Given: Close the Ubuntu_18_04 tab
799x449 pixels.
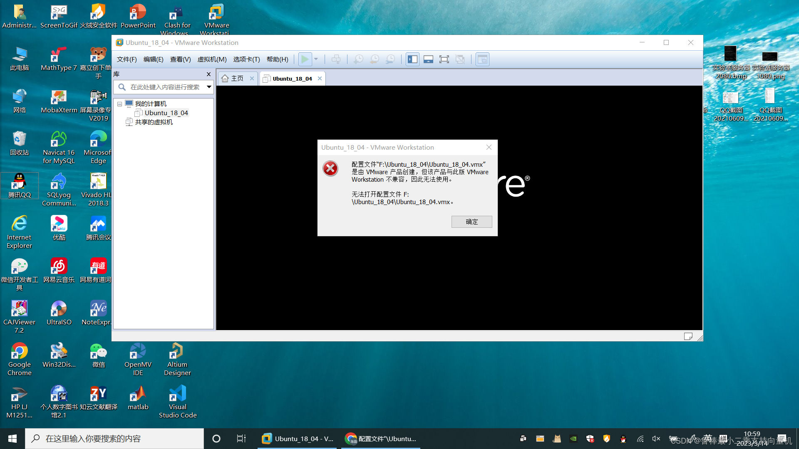Looking at the screenshot, I should click(x=320, y=78).
